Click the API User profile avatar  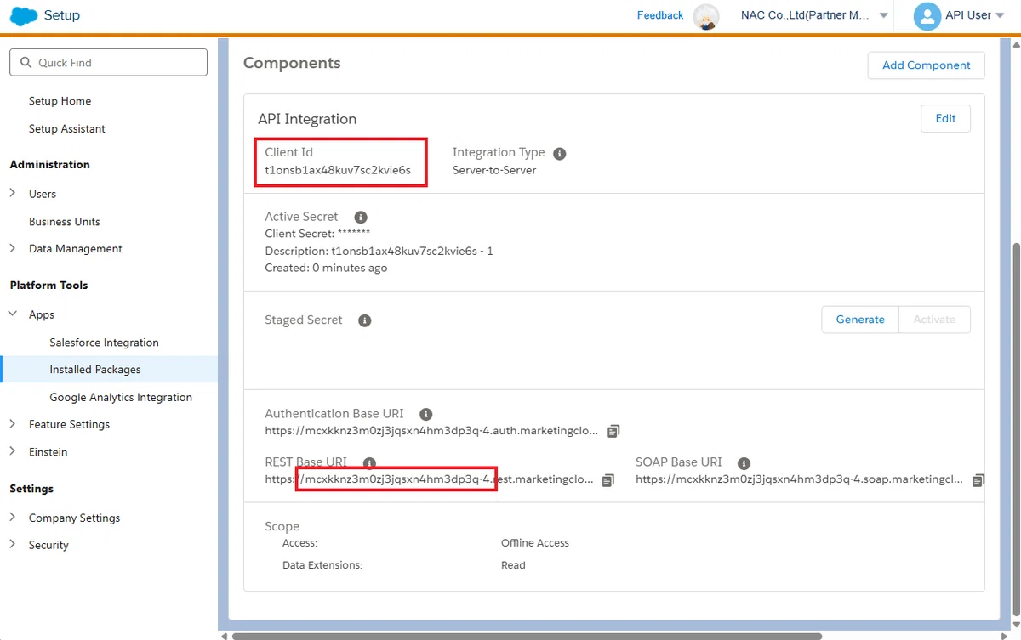927,16
